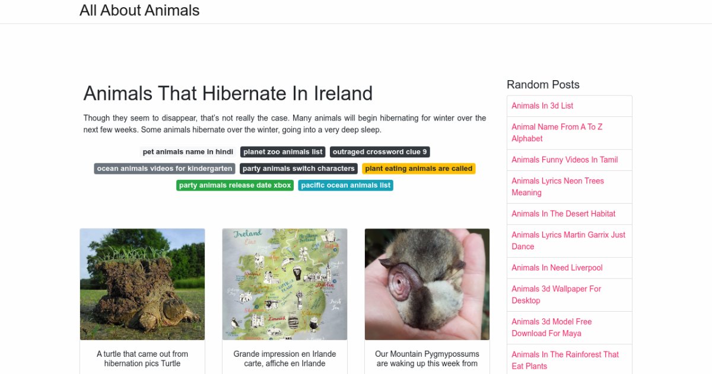Click the pacific ocean animals list tag

[x=346, y=185]
